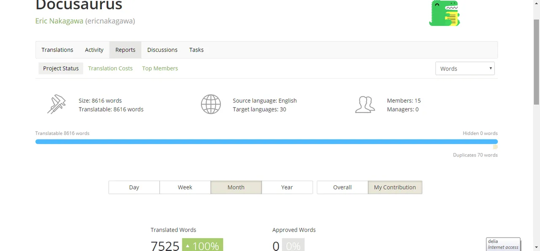Visit Eric Nakagawa's profile link
The width and height of the screenshot is (540, 251).
point(59,21)
